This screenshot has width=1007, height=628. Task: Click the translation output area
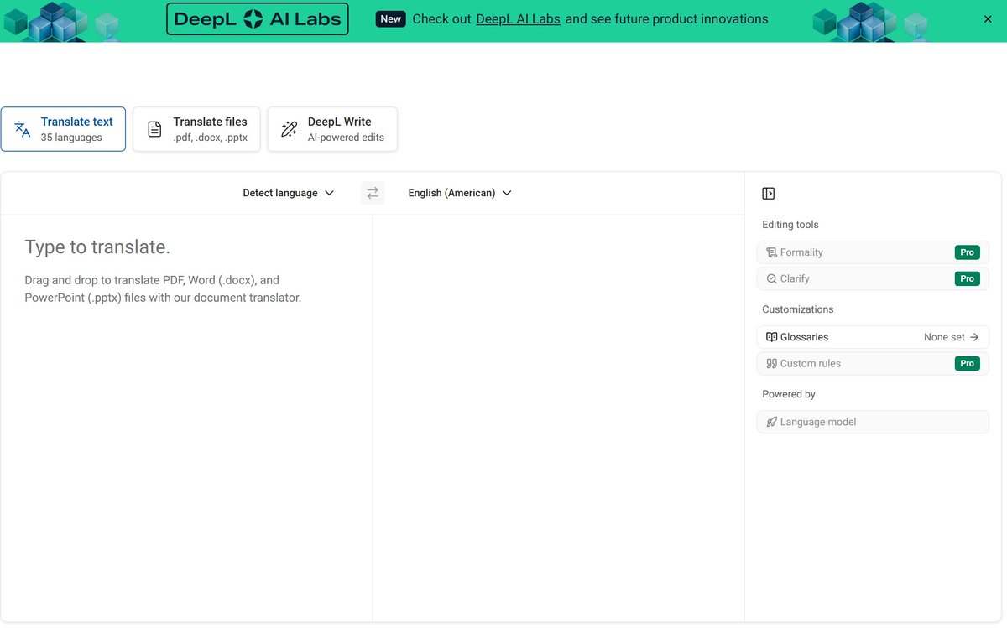(x=558, y=418)
